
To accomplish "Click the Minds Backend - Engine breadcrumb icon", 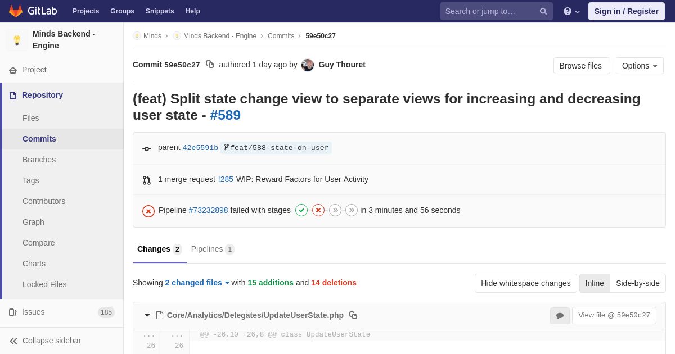I will 177,36.
